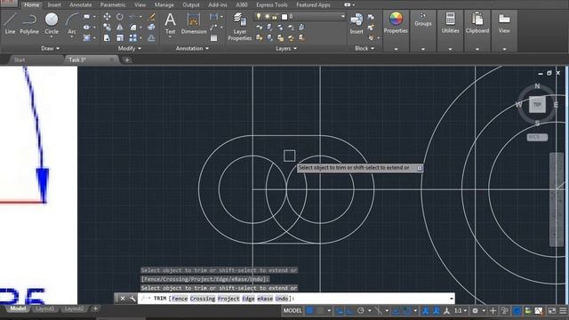Open the Annotate ribbon tab
This screenshot has width=569, height=320.
pyautogui.click(x=81, y=4)
